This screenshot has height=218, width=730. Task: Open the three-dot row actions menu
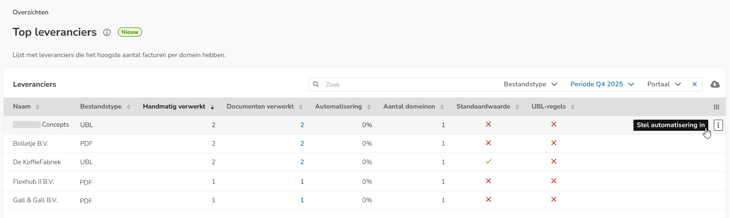[x=718, y=125]
